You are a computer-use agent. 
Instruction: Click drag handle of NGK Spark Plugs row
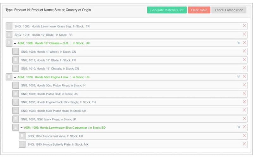coord(15,119)
